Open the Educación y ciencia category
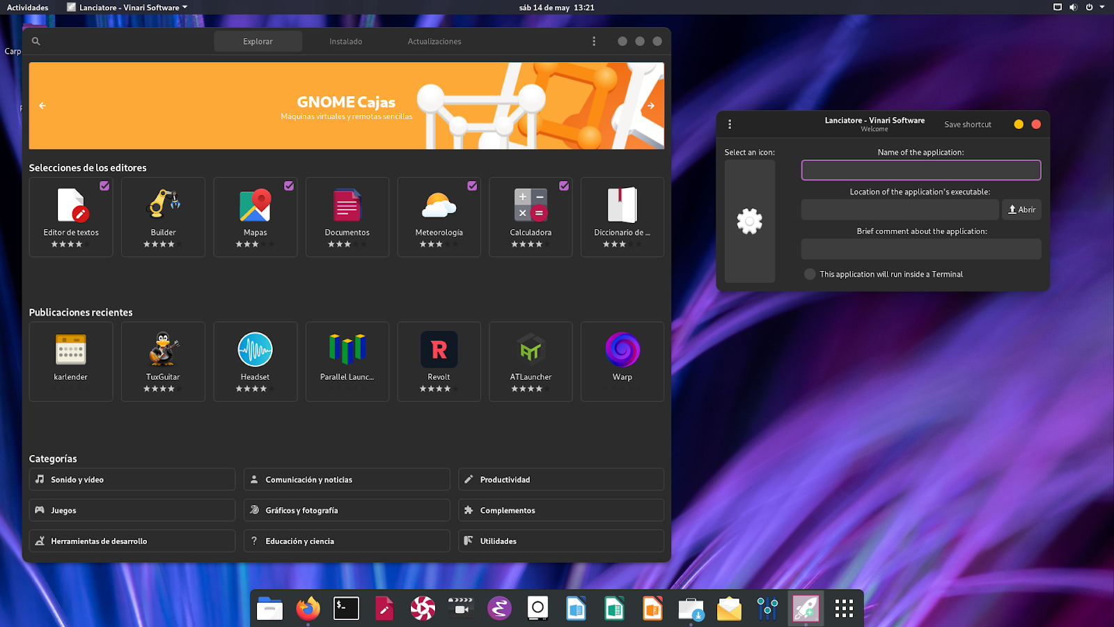Image resolution: width=1114 pixels, height=627 pixels. [347, 541]
